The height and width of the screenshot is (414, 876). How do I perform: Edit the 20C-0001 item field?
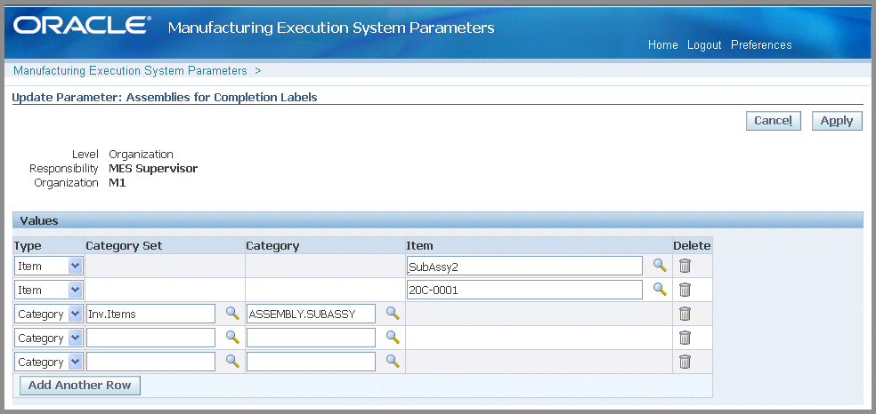[524, 290]
